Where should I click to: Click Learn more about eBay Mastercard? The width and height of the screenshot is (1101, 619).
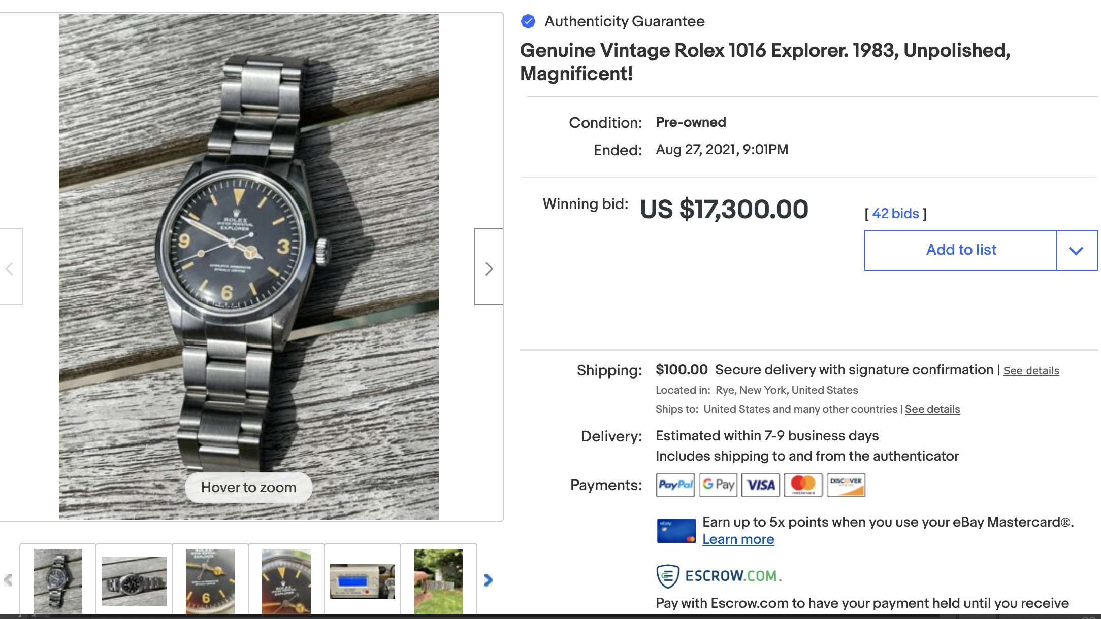(x=738, y=539)
